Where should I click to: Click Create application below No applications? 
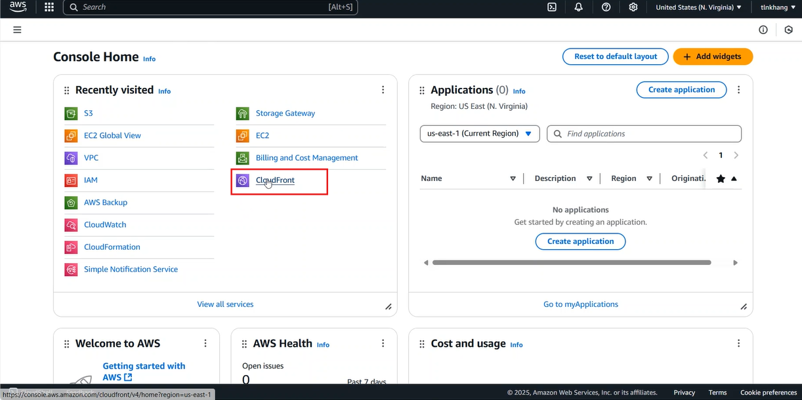pos(580,241)
